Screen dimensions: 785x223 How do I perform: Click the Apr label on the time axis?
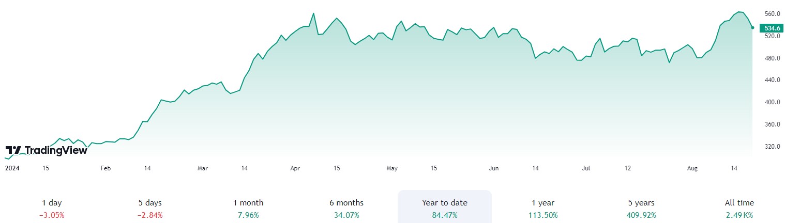[x=295, y=168]
